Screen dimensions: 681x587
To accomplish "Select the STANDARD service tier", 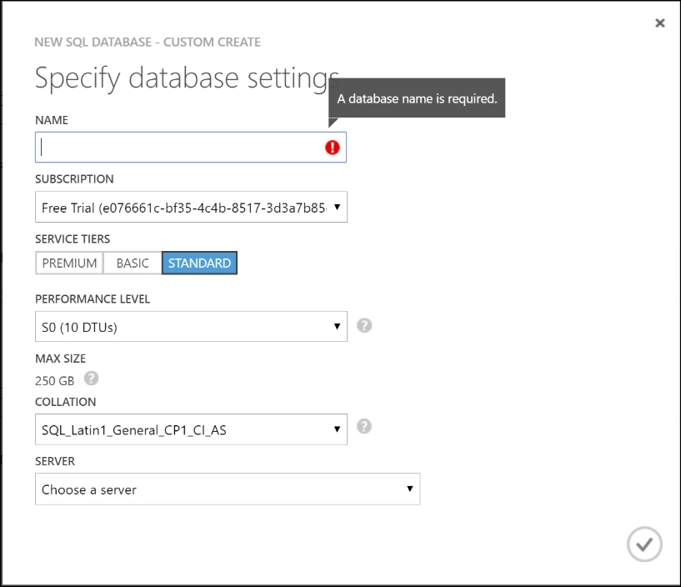I will tap(199, 263).
